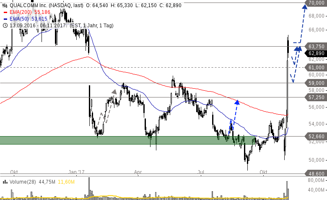The image size is (327, 200).
Task: Click the candlestick icon beside QUALCOMM Inc.
Action: tap(5, 5)
